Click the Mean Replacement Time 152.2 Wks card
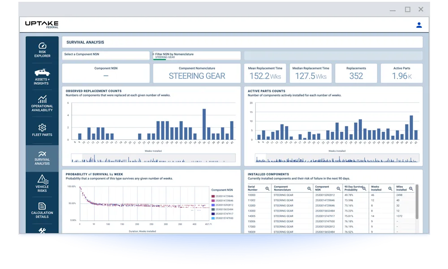Image resolution: width=448 pixels, height=269 pixels. click(x=265, y=73)
